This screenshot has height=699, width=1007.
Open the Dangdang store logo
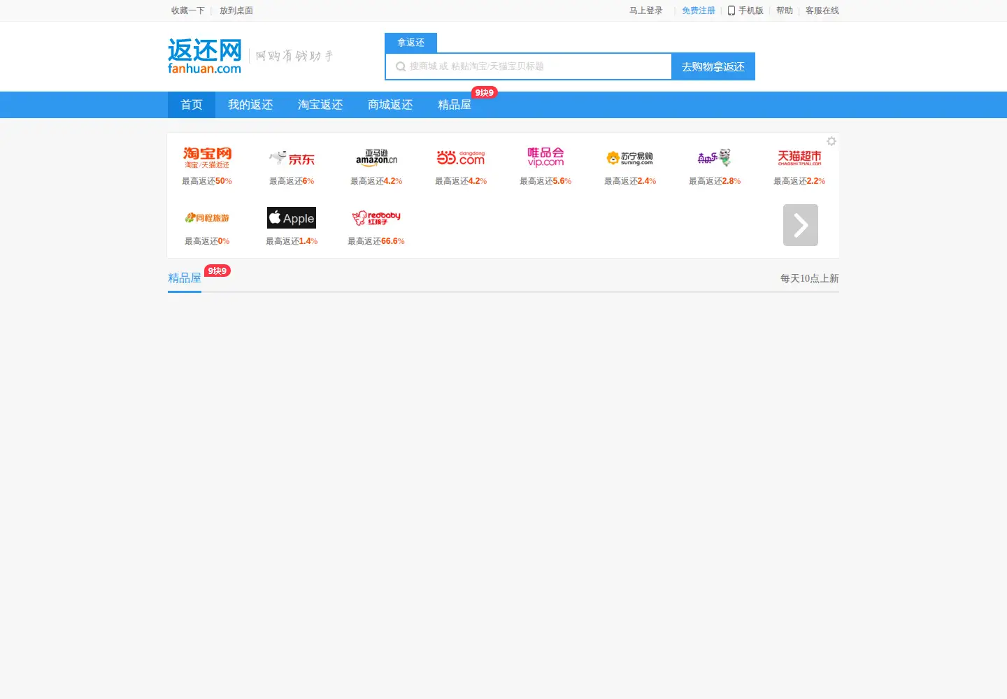tap(461, 158)
